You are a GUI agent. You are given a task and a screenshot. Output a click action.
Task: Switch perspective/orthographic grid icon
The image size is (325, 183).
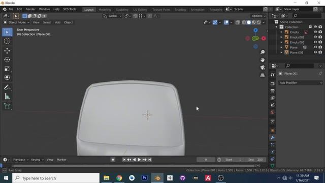[x=263, y=75]
